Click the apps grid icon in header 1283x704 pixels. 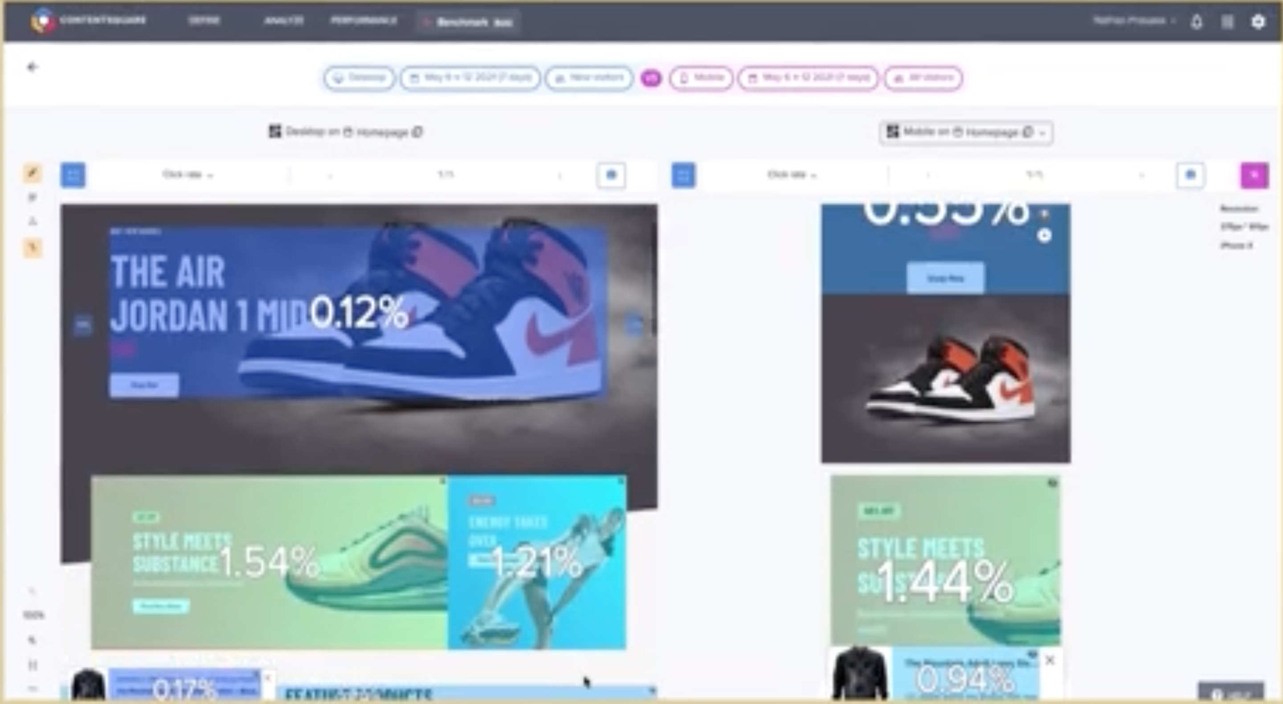point(1227,22)
